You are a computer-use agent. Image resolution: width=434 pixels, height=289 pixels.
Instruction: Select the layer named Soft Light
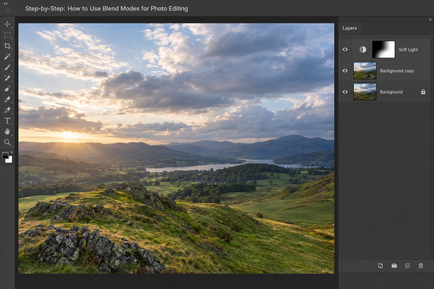408,50
